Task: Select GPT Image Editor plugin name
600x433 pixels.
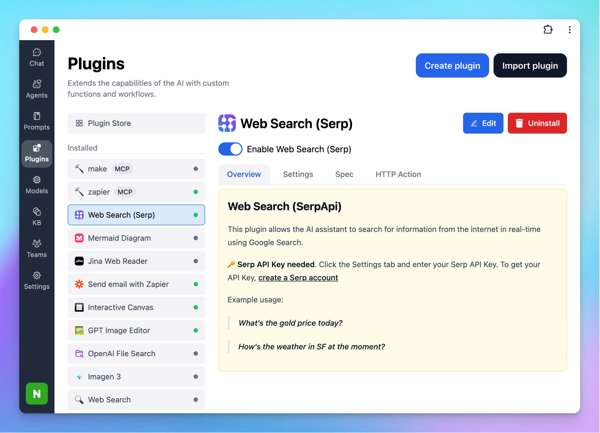Action: pyautogui.click(x=119, y=330)
